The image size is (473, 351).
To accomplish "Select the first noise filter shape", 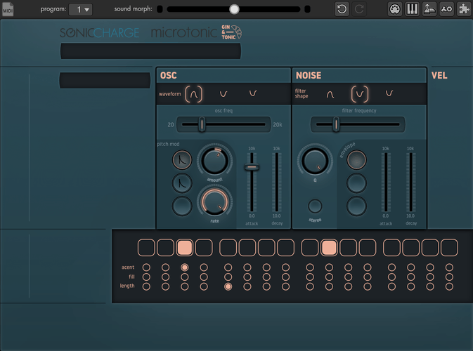I will coord(330,94).
